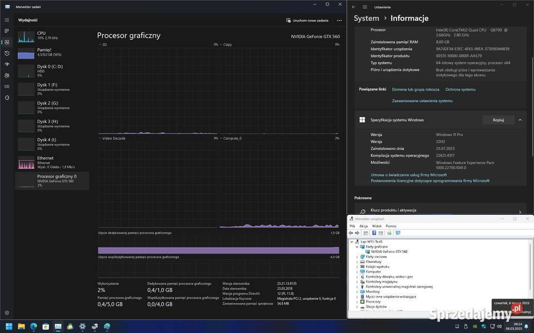
Task: Click Kopiuj button in Windows specification
Action: 498,120
